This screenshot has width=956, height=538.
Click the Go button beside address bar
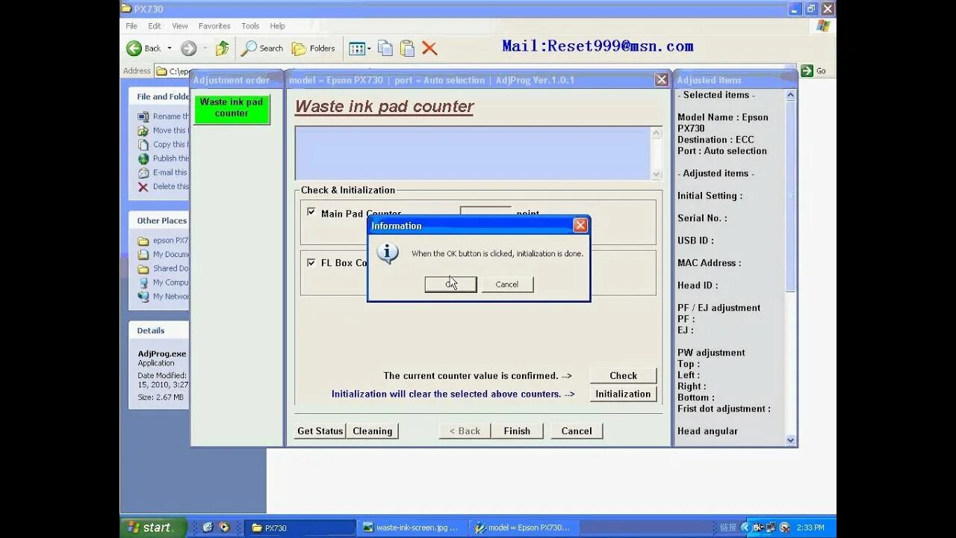[x=813, y=71]
